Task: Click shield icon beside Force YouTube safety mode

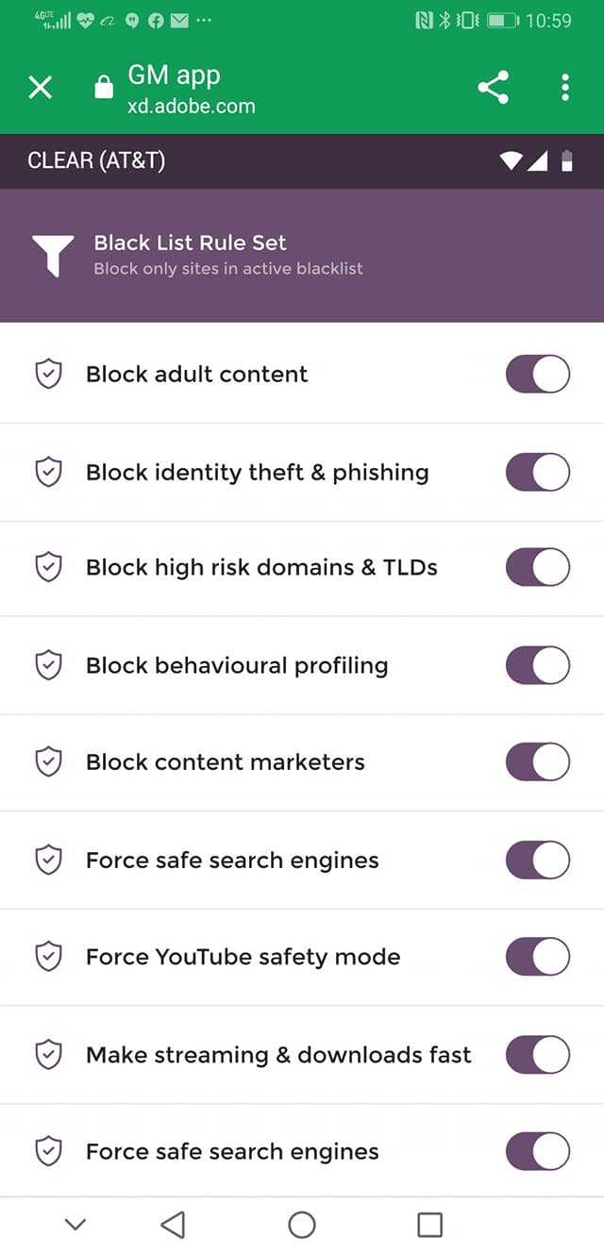Action: (48, 957)
